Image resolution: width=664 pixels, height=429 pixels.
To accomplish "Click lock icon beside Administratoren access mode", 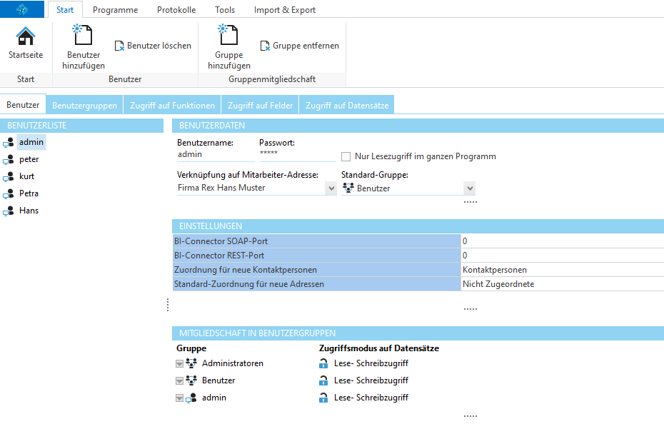I will click(x=323, y=363).
